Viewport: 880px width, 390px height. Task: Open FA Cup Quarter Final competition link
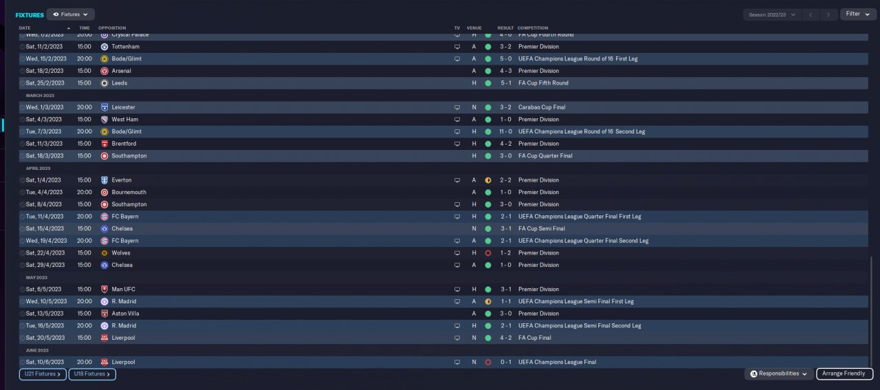544,156
